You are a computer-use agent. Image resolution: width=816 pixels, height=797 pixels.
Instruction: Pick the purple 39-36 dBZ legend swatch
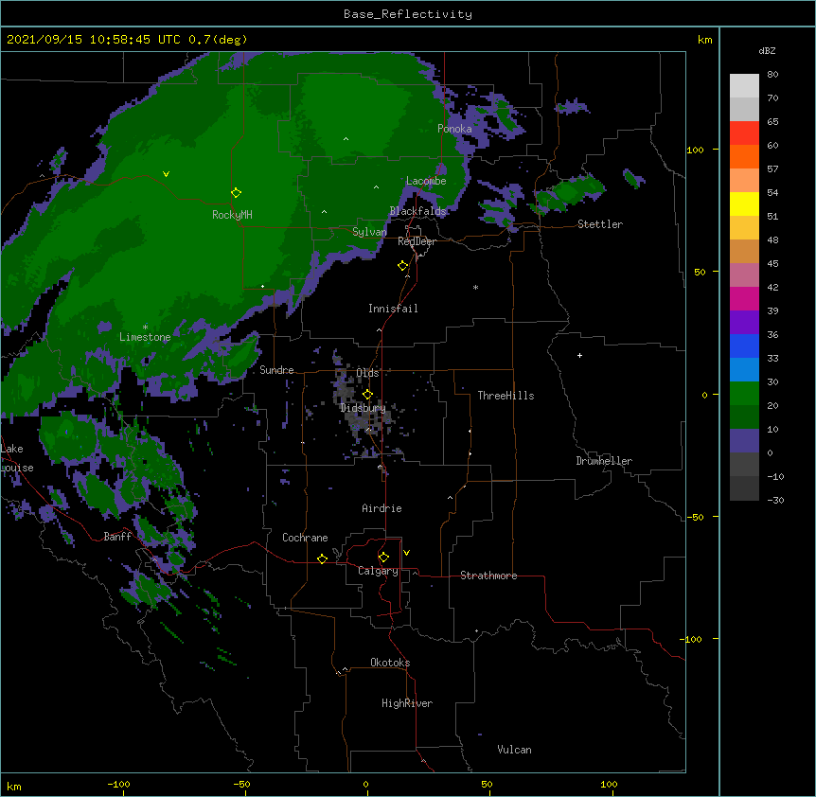[744, 322]
